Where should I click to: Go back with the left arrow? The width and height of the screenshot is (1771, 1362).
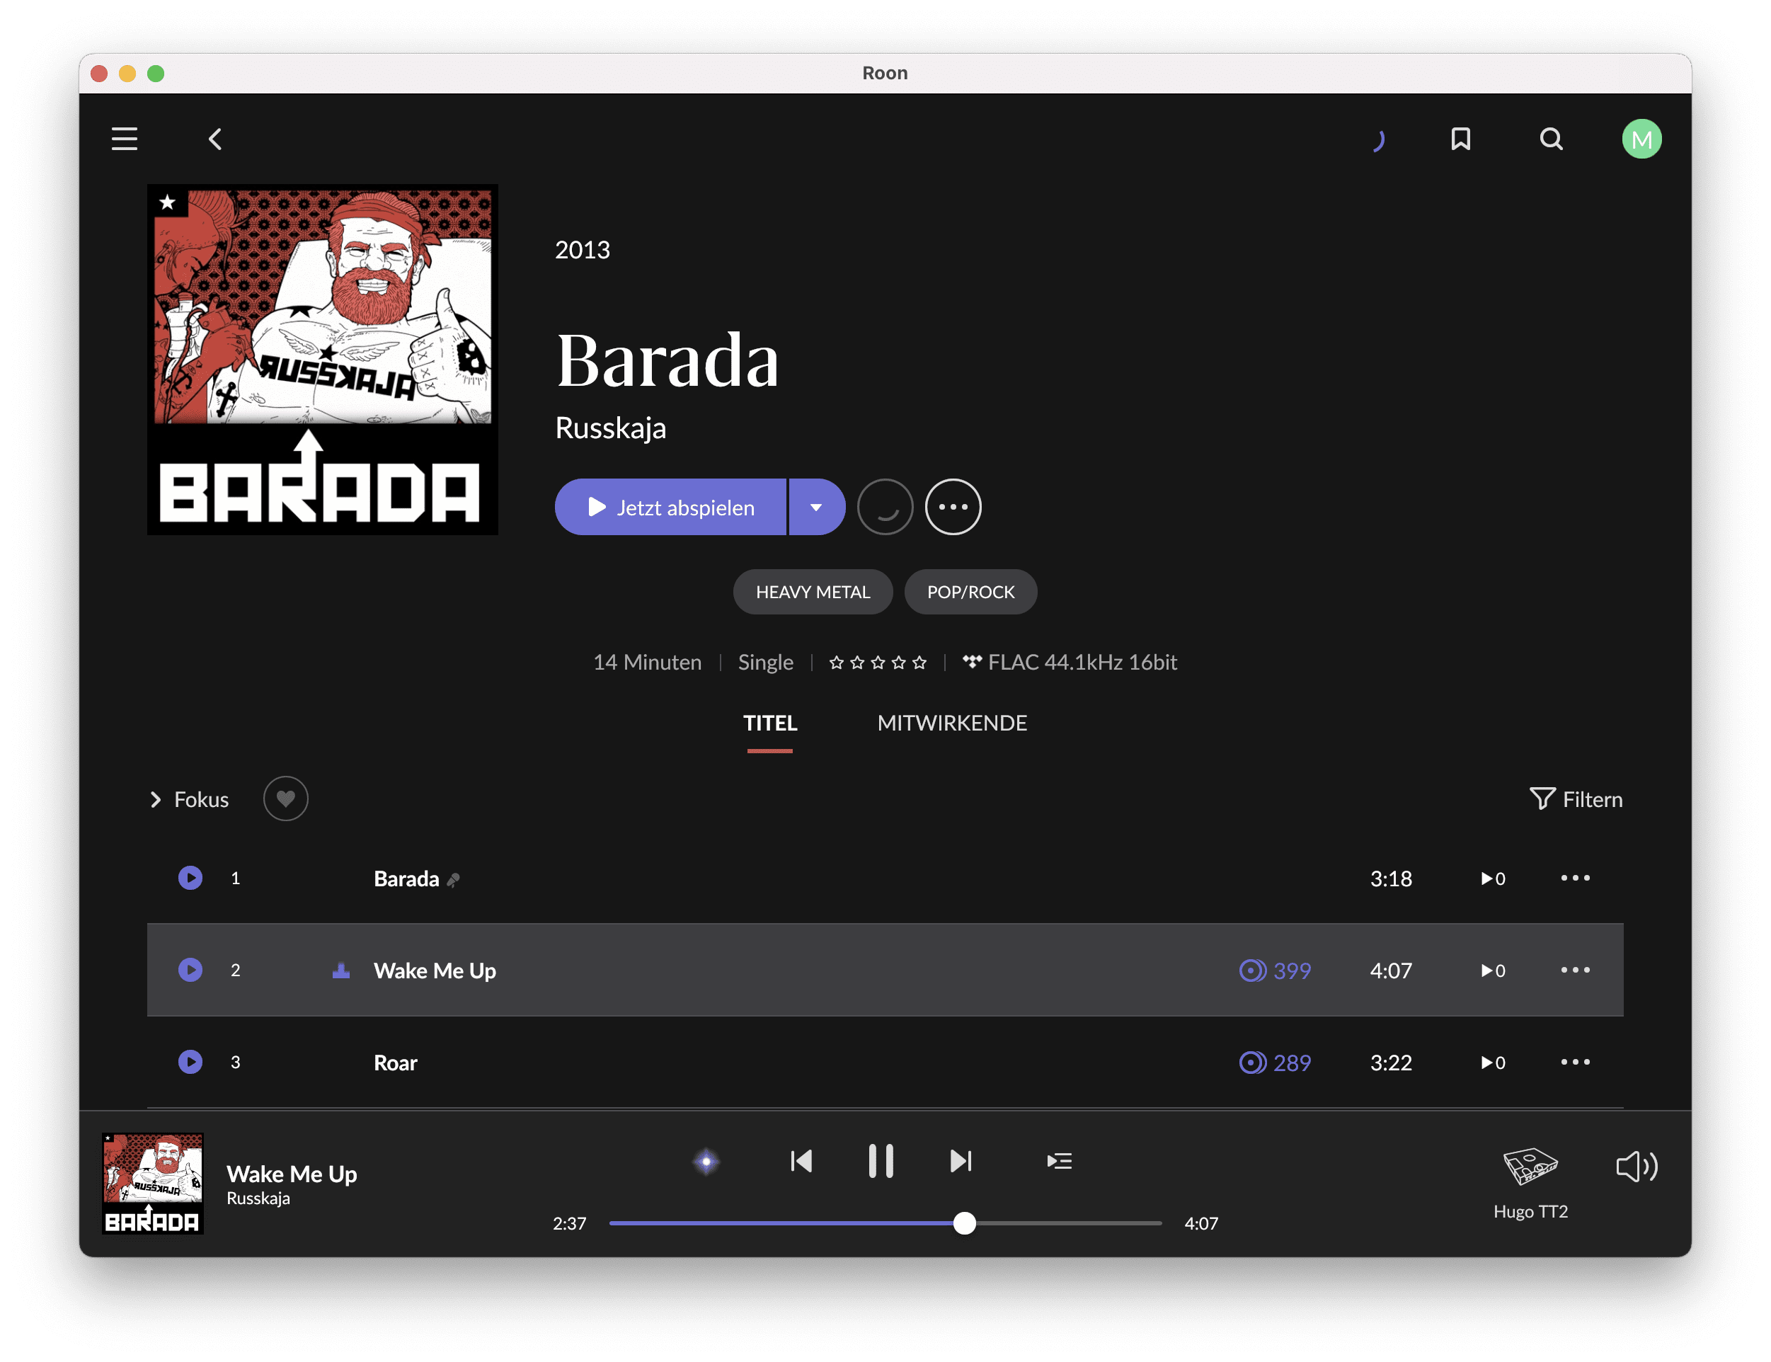(x=214, y=139)
